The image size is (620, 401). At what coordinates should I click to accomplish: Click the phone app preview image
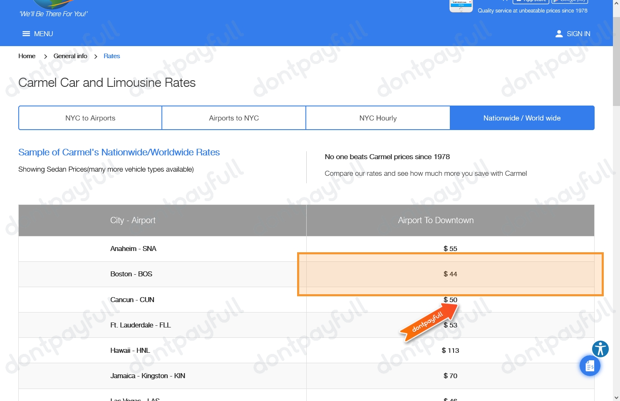point(461,6)
